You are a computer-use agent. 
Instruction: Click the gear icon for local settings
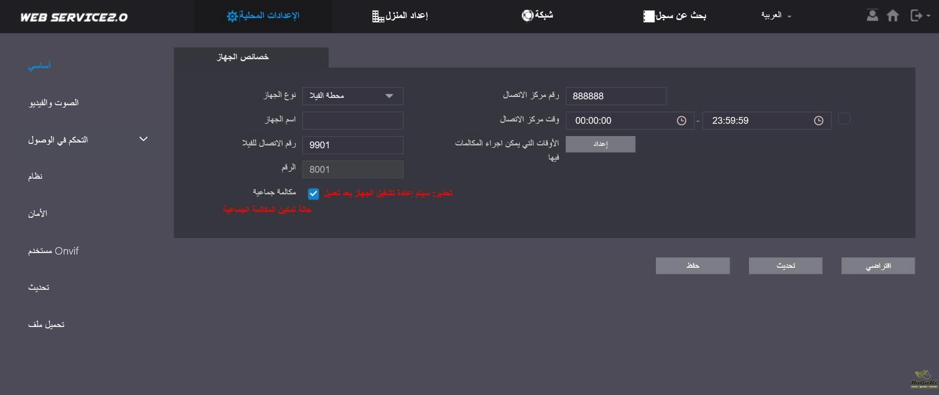[x=232, y=16]
